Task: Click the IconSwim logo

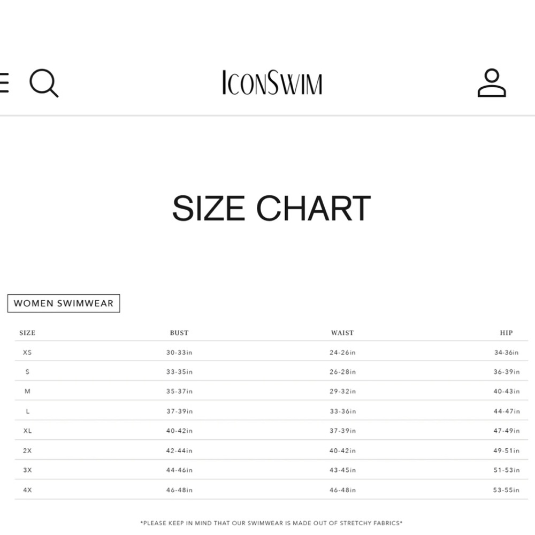Action: (272, 82)
